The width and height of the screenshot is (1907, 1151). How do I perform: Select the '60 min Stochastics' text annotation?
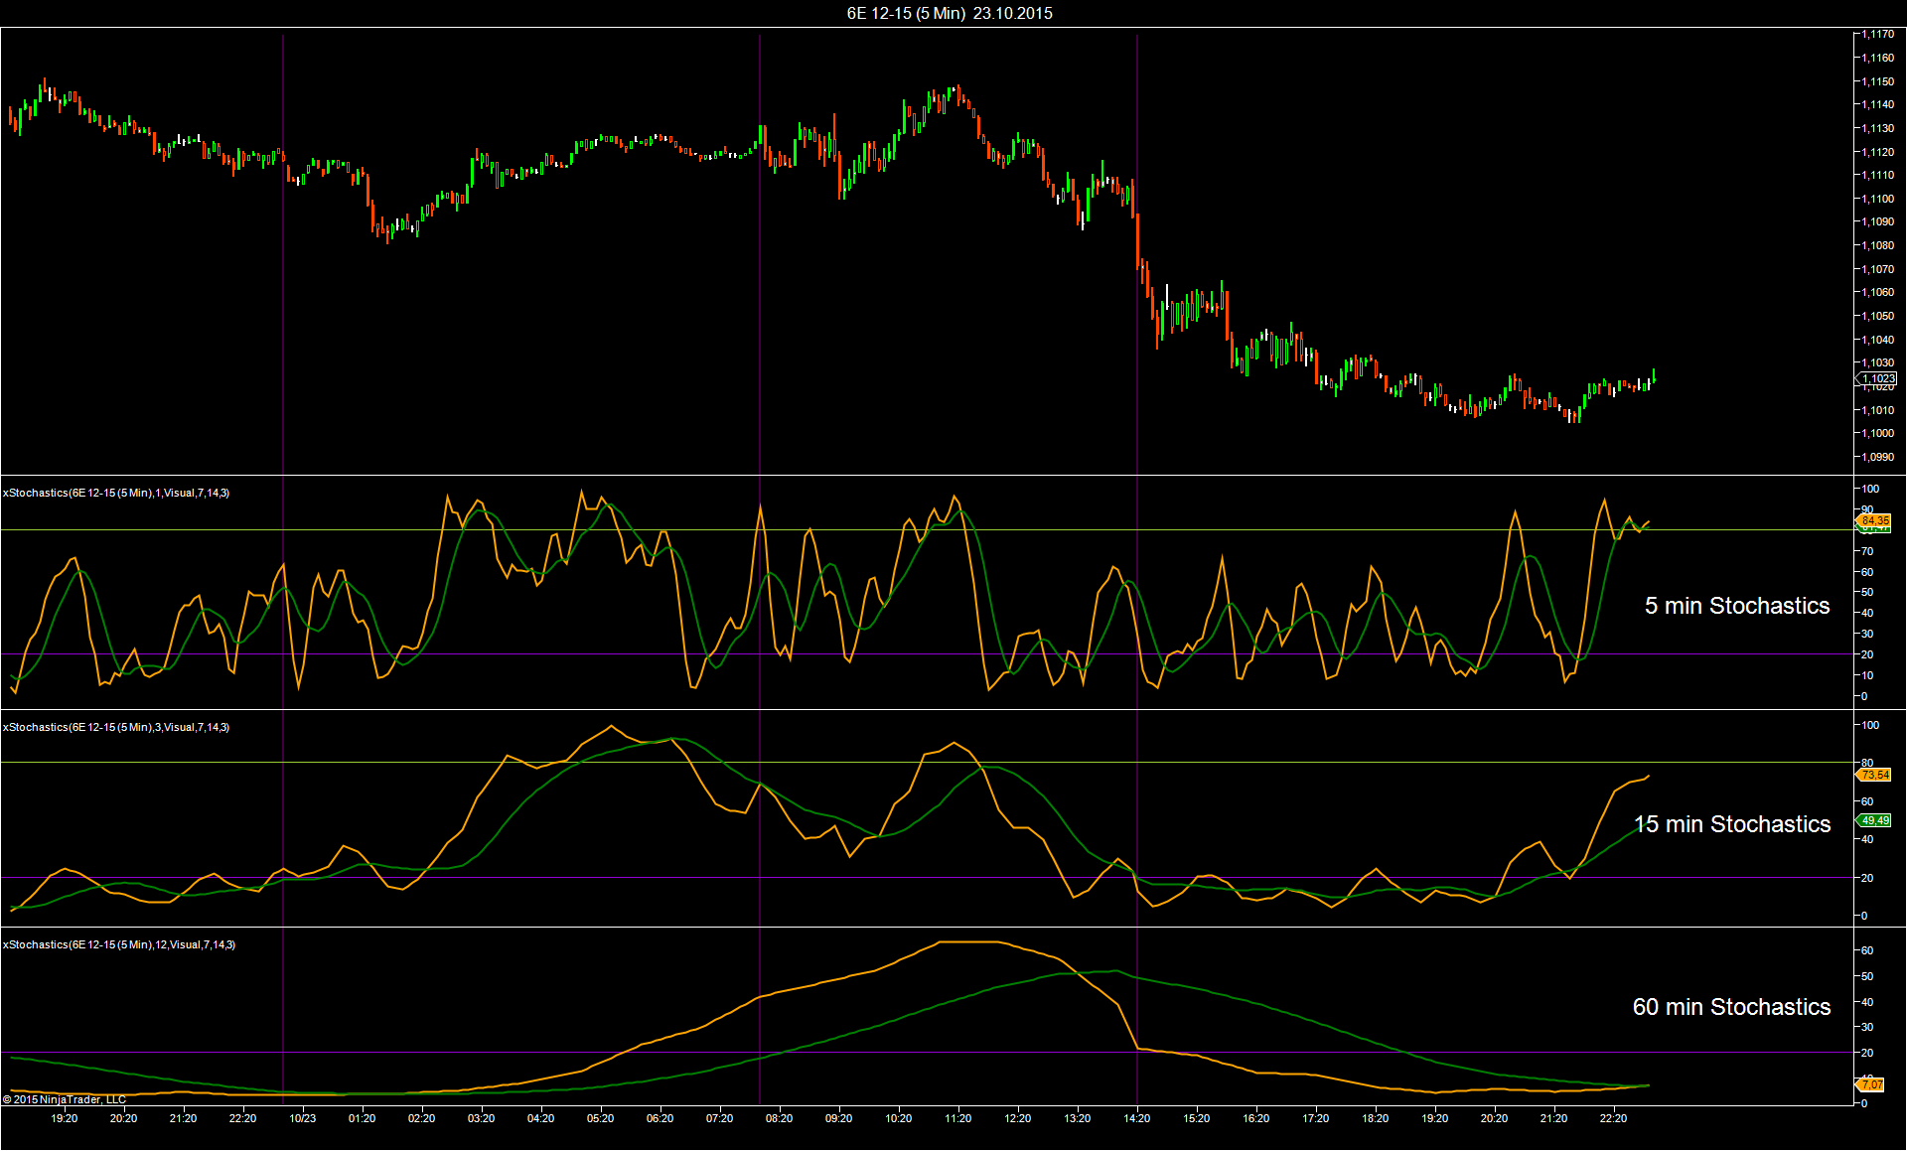click(1731, 1007)
